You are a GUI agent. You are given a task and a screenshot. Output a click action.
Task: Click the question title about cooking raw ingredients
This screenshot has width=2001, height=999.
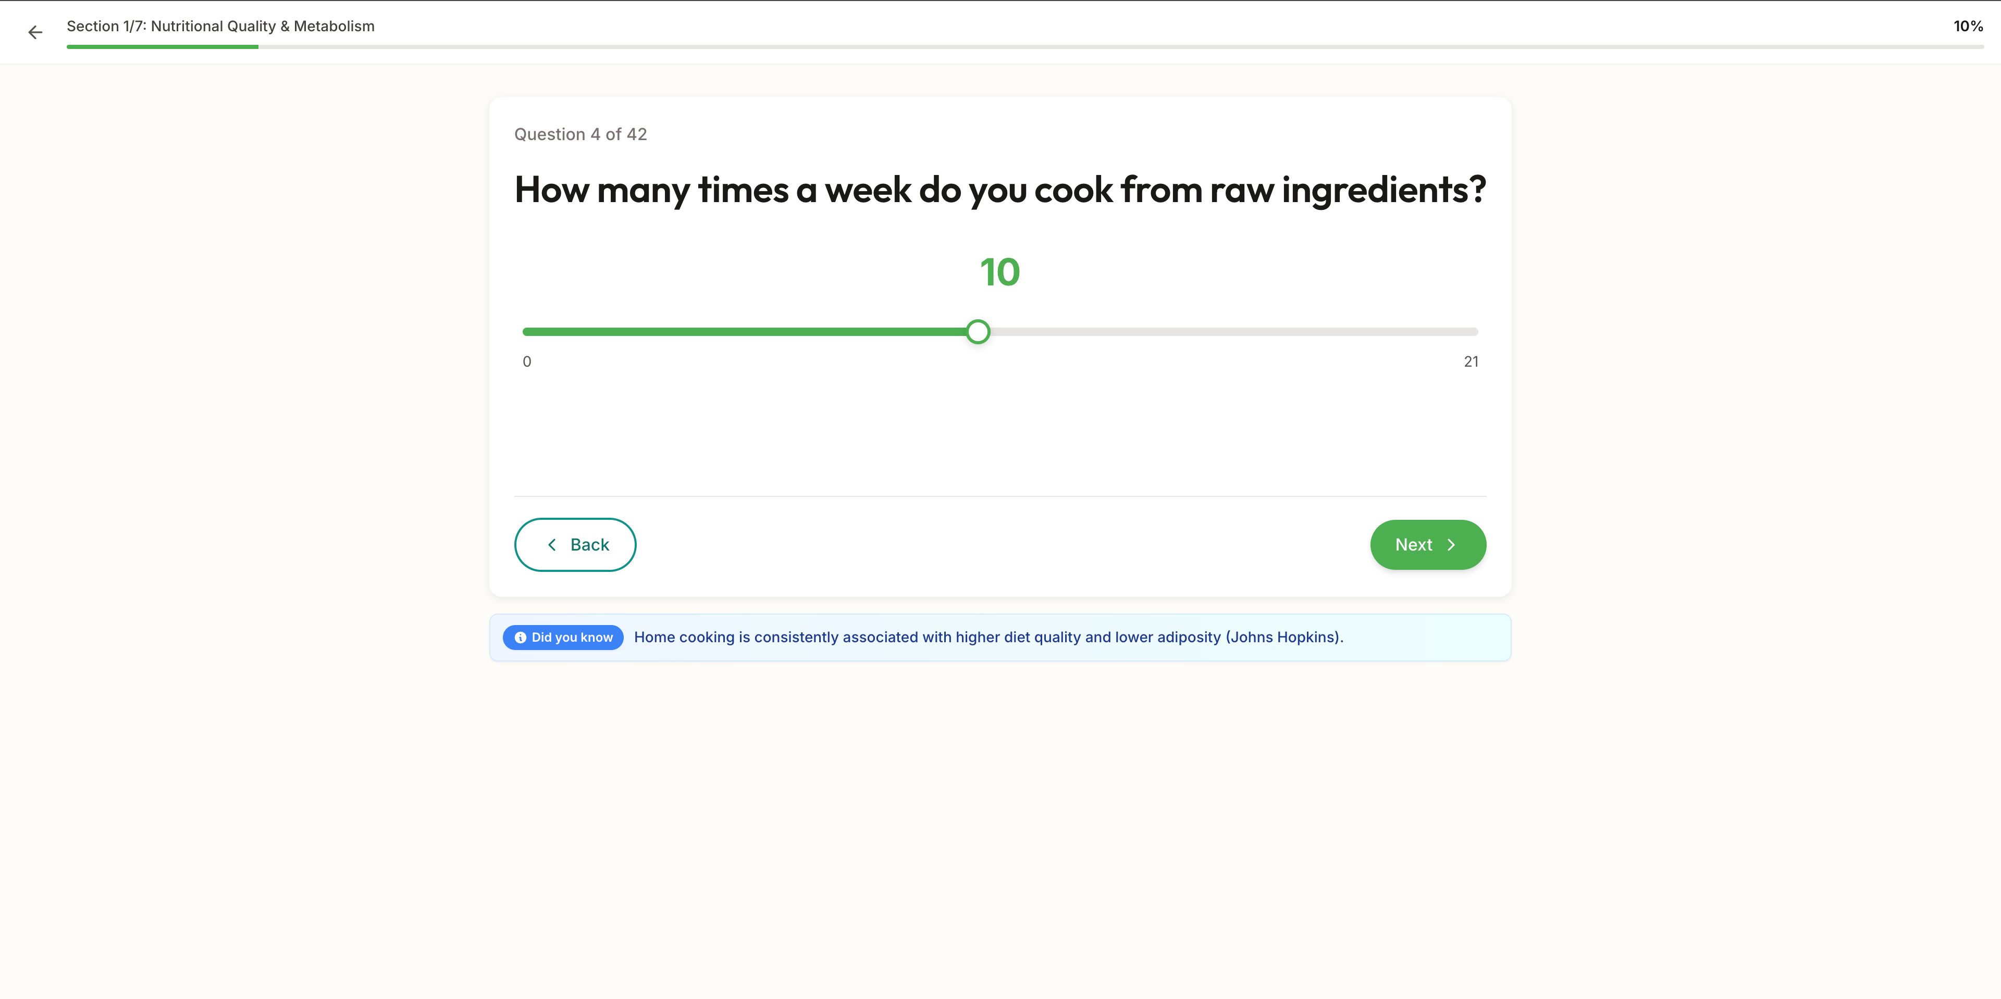1000,190
